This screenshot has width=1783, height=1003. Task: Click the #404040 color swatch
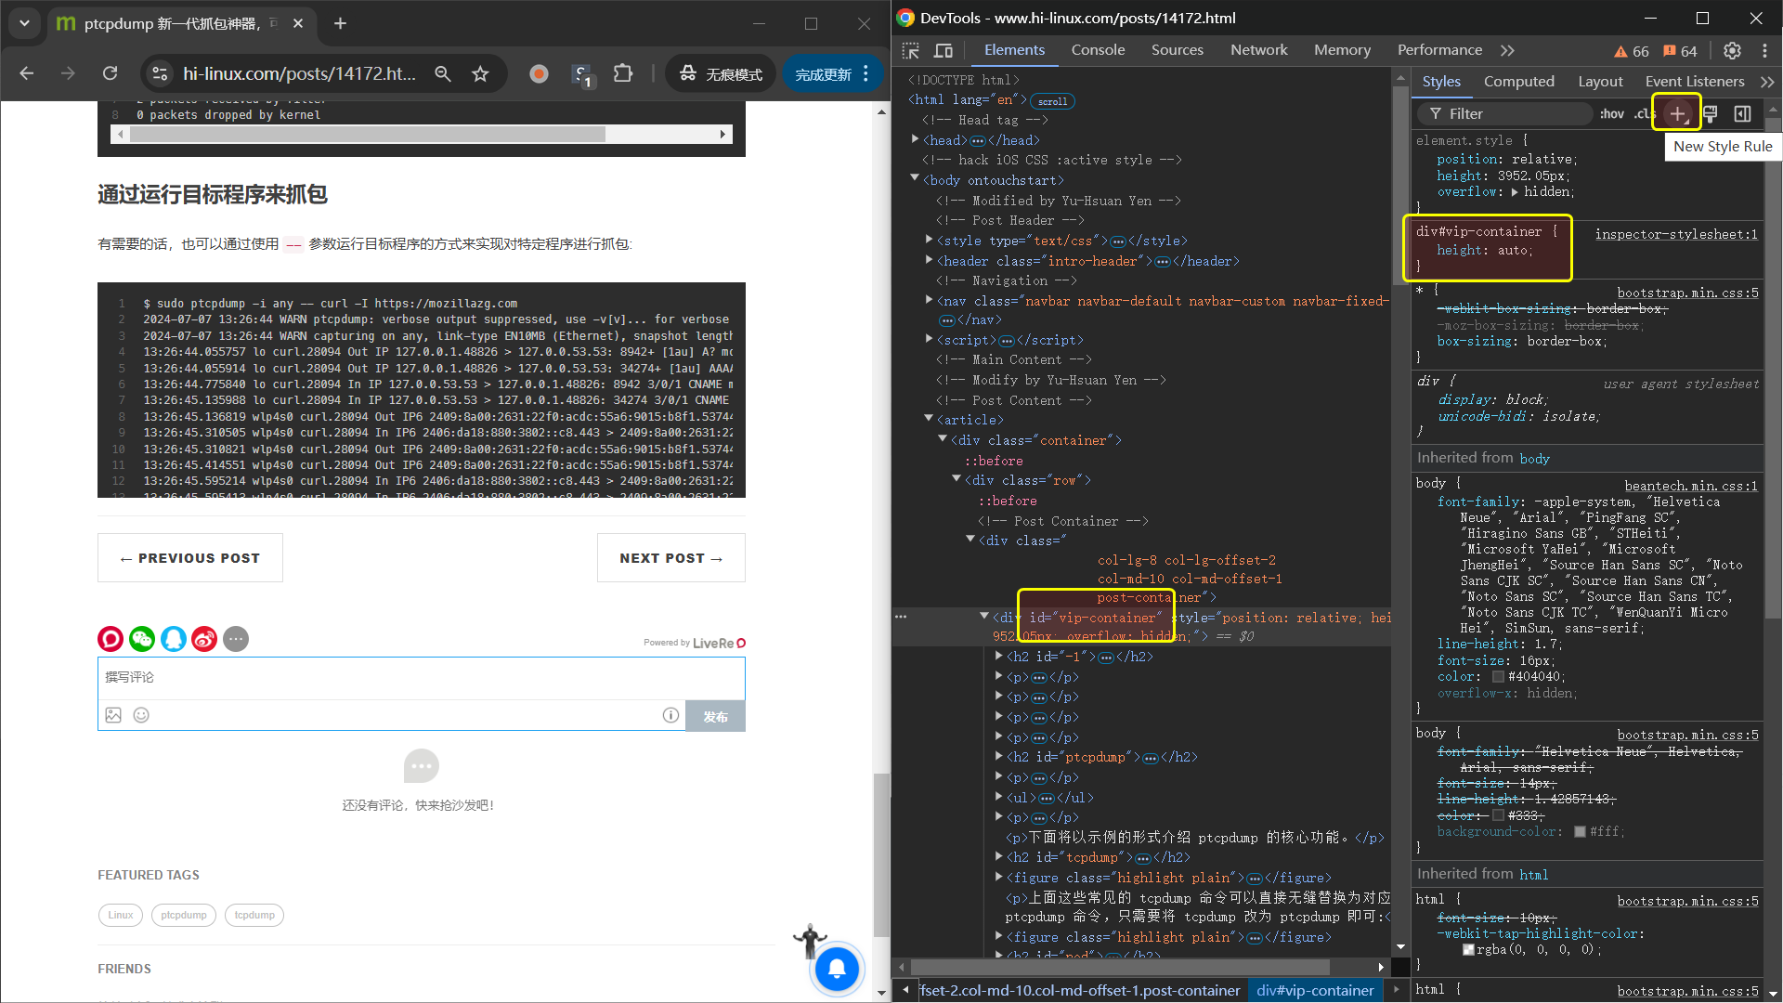[1497, 677]
